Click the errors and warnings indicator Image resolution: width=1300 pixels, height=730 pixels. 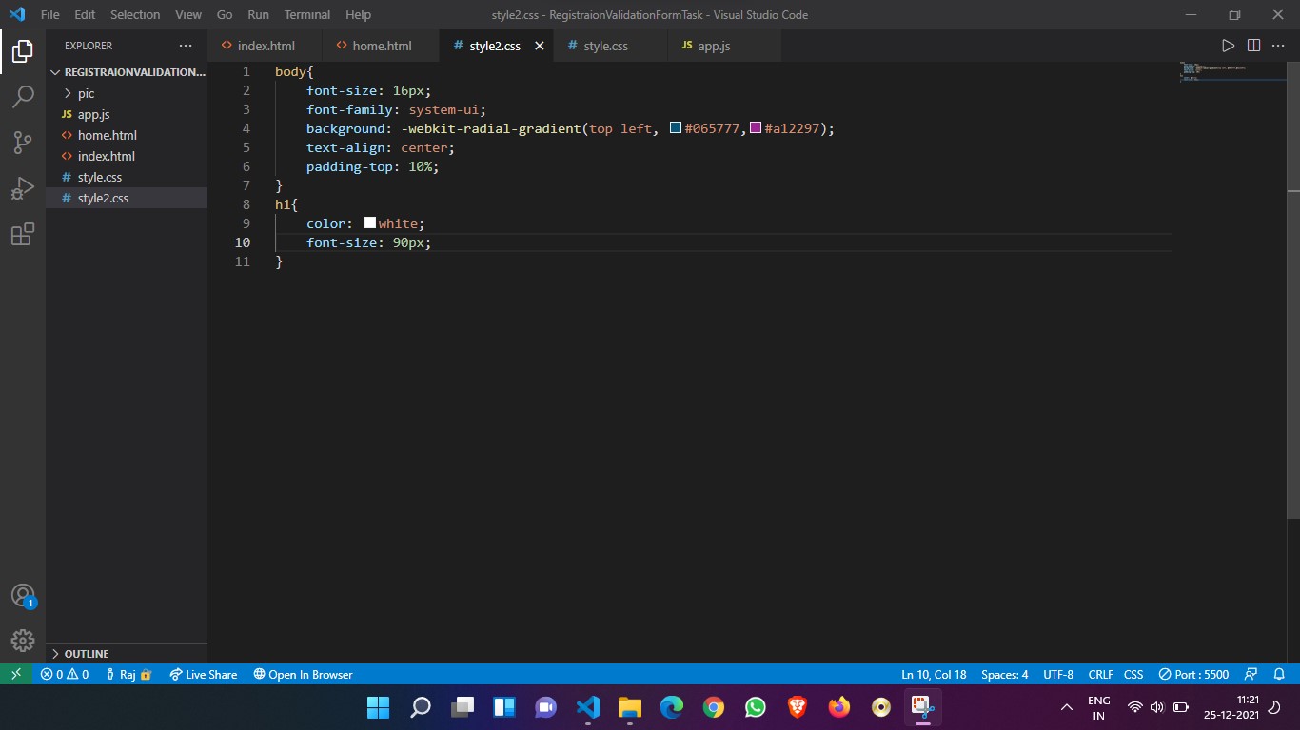pos(64,674)
